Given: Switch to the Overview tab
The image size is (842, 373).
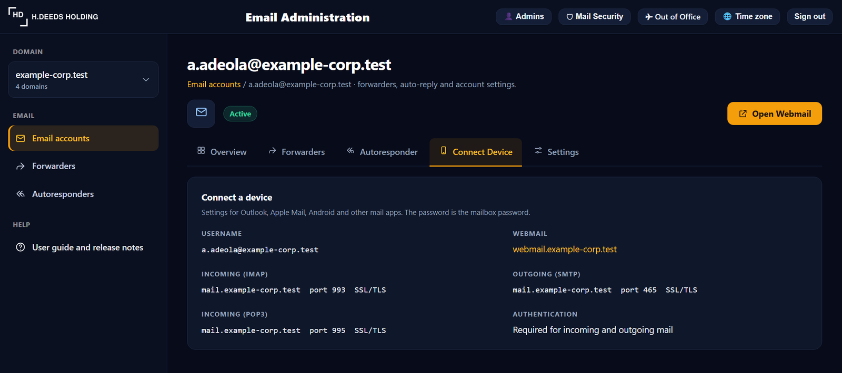Looking at the screenshot, I should click(x=222, y=152).
